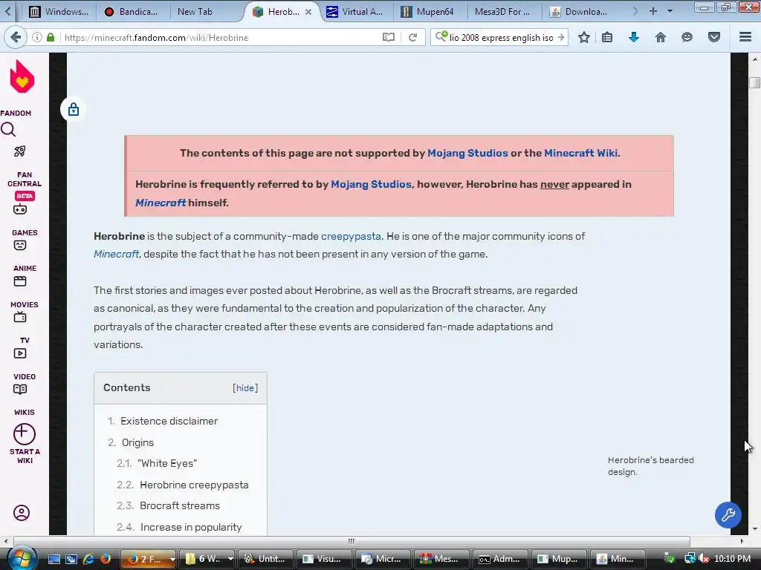Open the blue wrench tools button

tap(728, 515)
